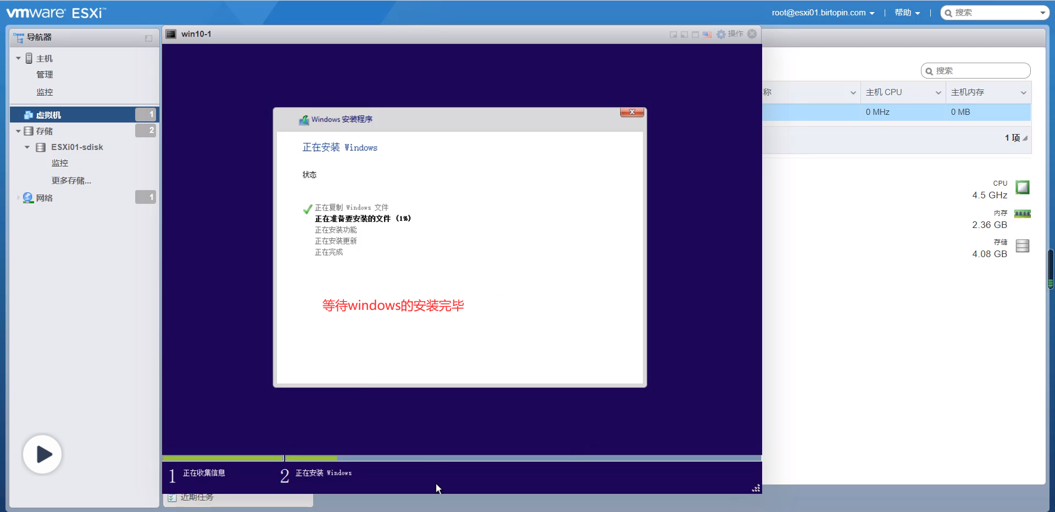This screenshot has width=1055, height=512.
Task: Click the Windows Setup icon in the dialog title
Action: tap(304, 120)
